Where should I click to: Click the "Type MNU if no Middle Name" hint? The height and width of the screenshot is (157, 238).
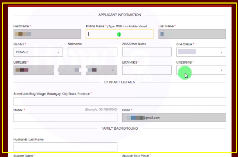click(127, 26)
